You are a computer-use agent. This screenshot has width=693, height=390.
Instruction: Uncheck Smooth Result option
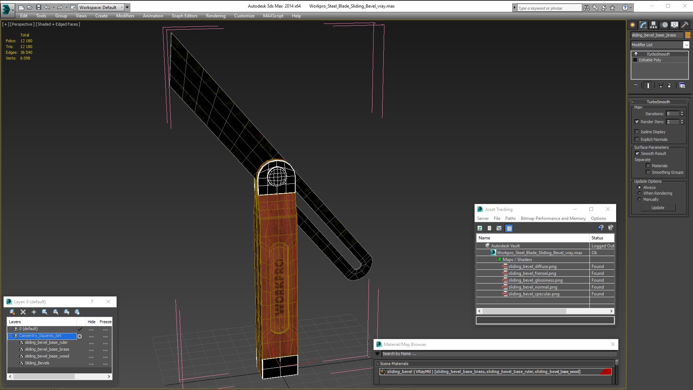point(637,153)
